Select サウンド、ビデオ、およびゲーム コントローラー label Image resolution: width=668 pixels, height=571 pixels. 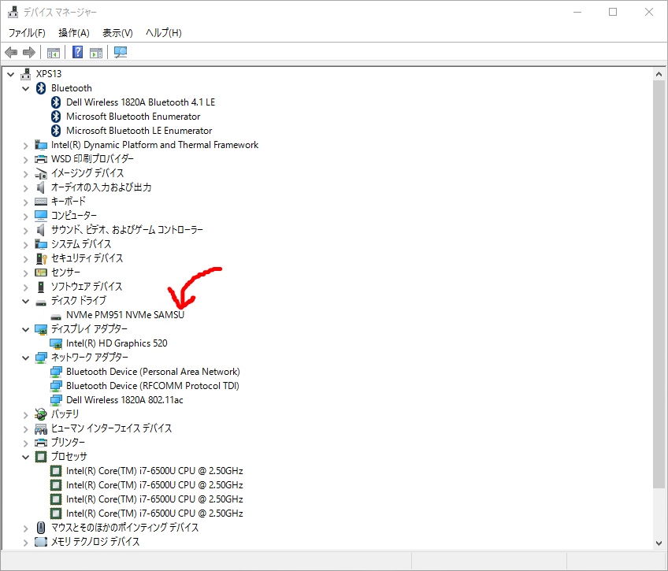click(x=127, y=230)
